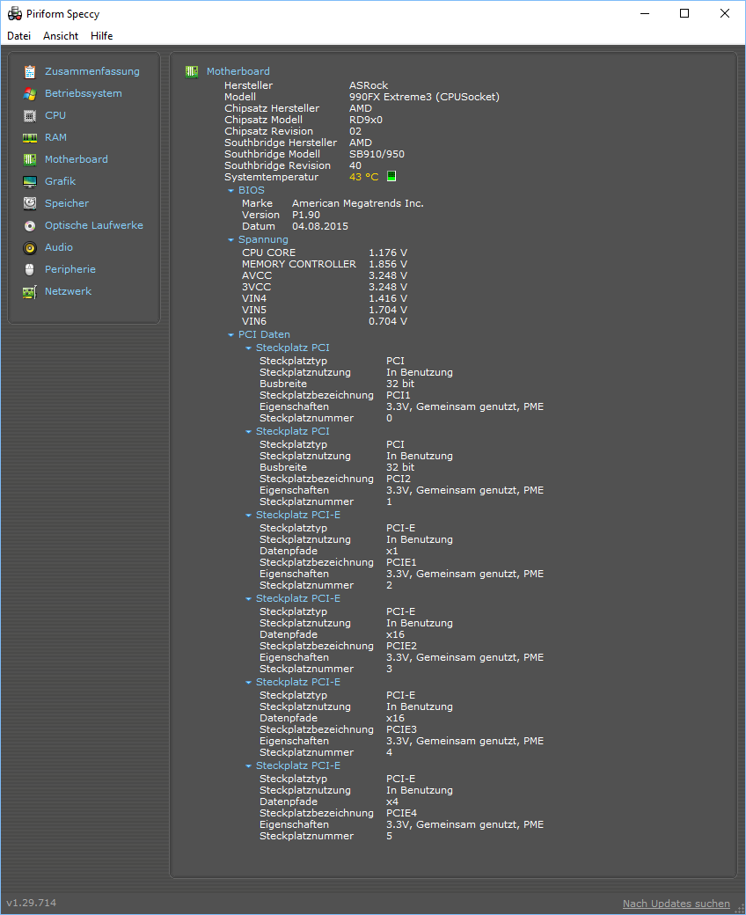This screenshot has height=915, width=746.
Task: Click version label v1.29.714
Action: coord(32,903)
